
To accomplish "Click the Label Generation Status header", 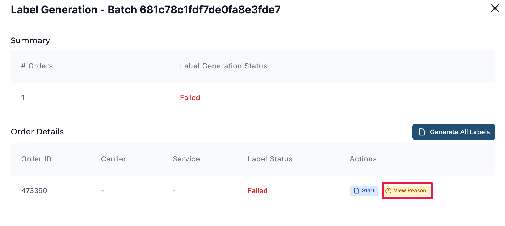I will coord(223,66).
